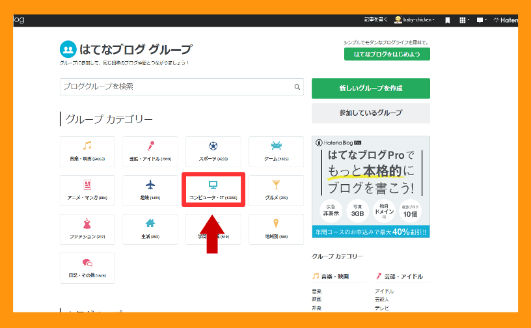Image resolution: width=531 pixels, height=328 pixels.
Task: Open the グルメ cocktail glass category card
Action: 277,191
